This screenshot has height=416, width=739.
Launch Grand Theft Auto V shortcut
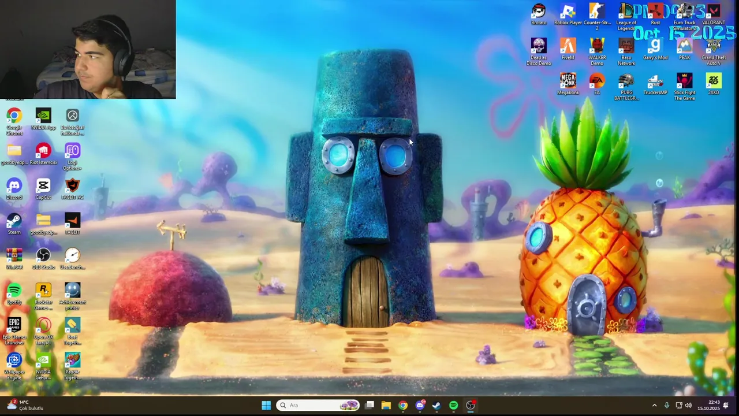(714, 51)
